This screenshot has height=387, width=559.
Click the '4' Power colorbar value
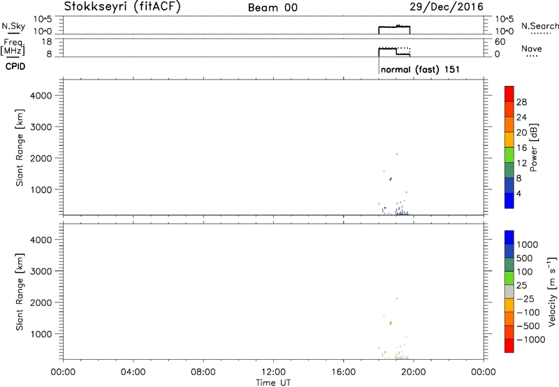click(519, 193)
